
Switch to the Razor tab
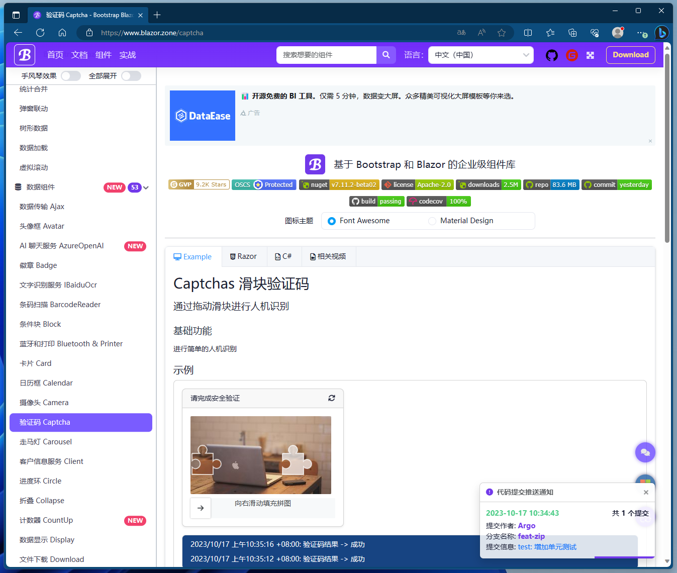pyautogui.click(x=244, y=256)
